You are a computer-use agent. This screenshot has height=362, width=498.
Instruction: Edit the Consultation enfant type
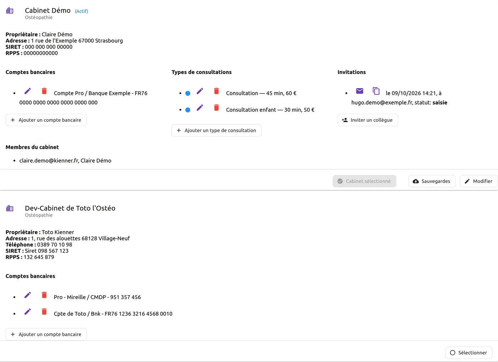(x=200, y=107)
